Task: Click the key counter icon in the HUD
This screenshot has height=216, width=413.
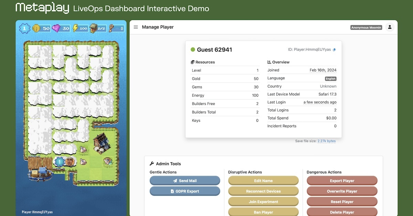Action: tap(112, 28)
